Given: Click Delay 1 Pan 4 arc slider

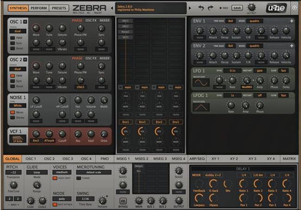Looking at the screenshot, I should point(287,198).
